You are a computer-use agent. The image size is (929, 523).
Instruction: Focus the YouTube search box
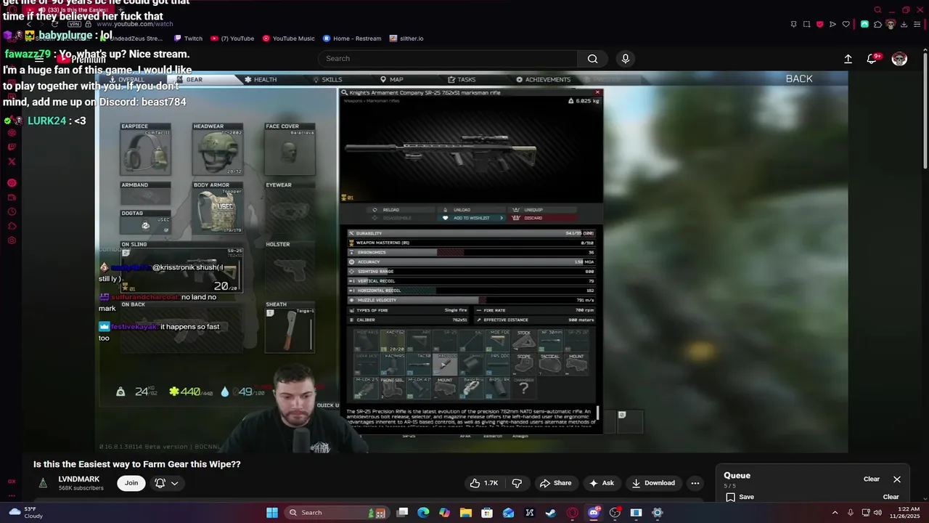coord(447,59)
